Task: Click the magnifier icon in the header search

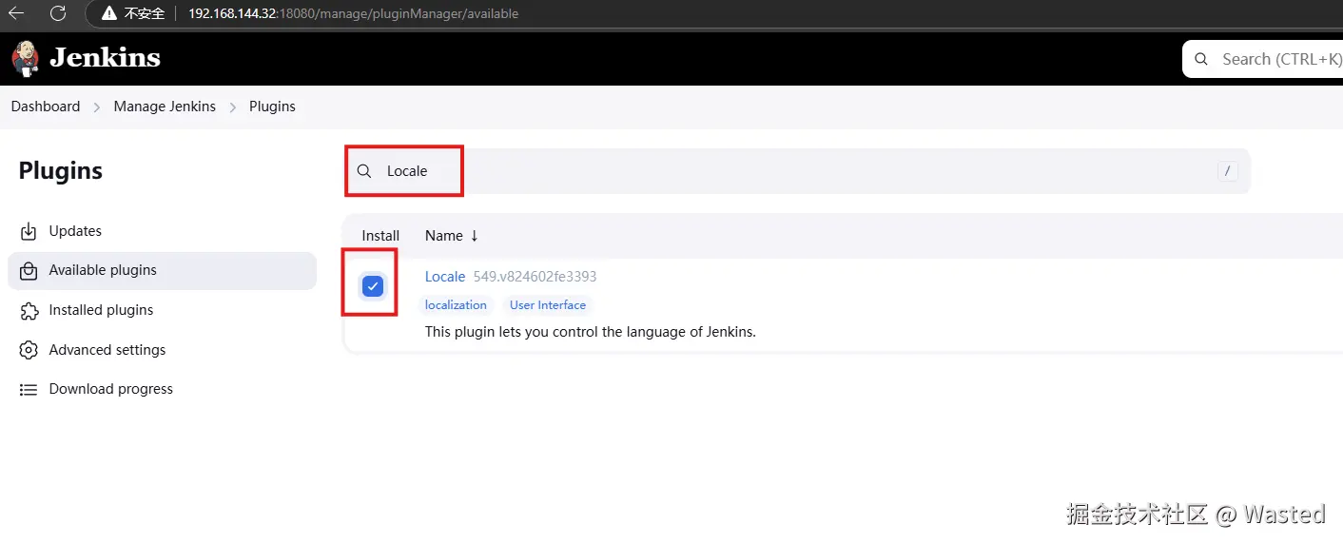Action: pos(1202,59)
